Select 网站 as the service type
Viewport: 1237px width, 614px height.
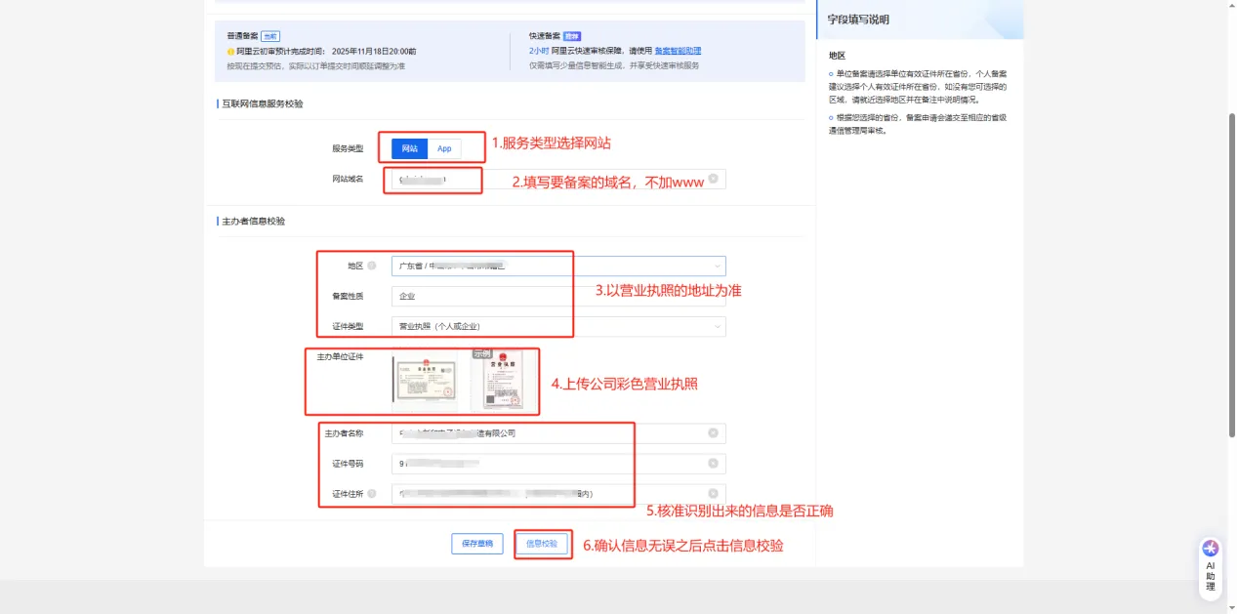pos(410,148)
